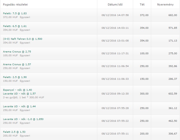Open the Arema Cronus @ 2,75 bet
Image resolution: width=180 pixels, height=140 pixels.
click(x=17, y=51)
